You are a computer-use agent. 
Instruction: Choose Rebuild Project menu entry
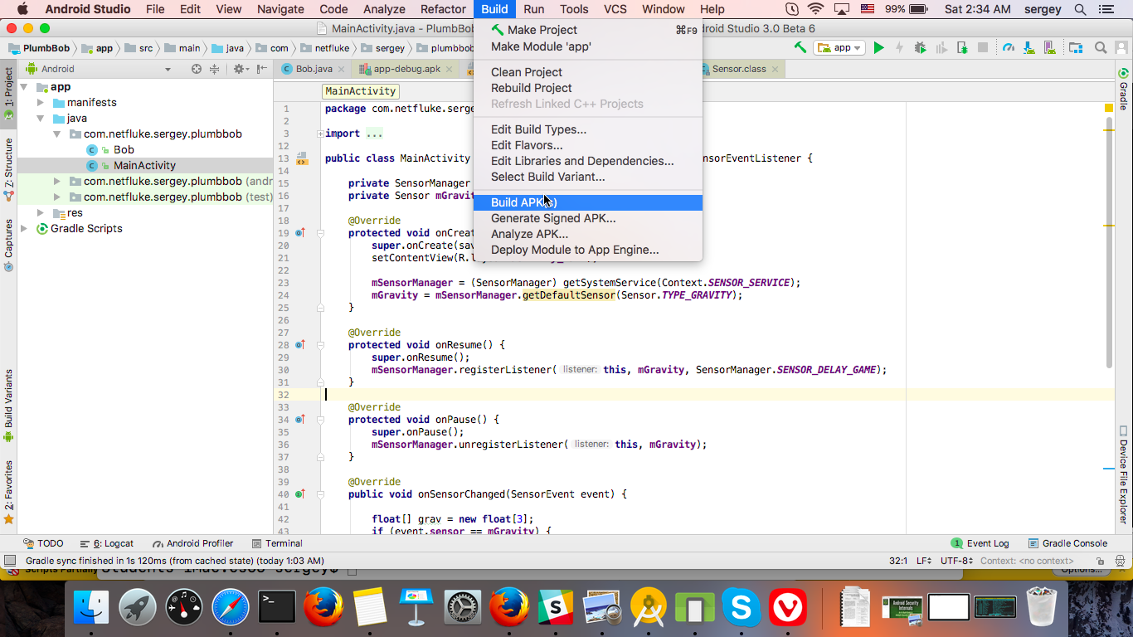click(x=588, y=88)
